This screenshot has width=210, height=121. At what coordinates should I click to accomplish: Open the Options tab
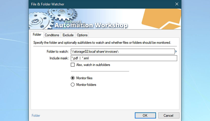tap(82, 35)
